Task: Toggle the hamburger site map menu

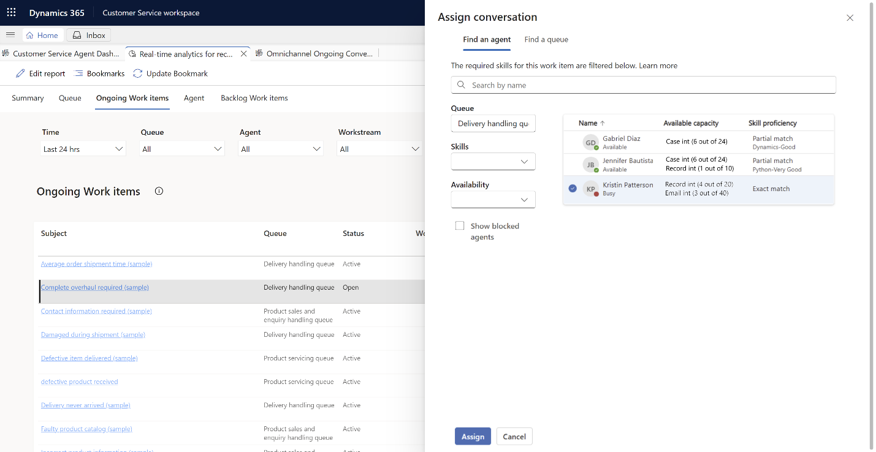Action: click(10, 35)
